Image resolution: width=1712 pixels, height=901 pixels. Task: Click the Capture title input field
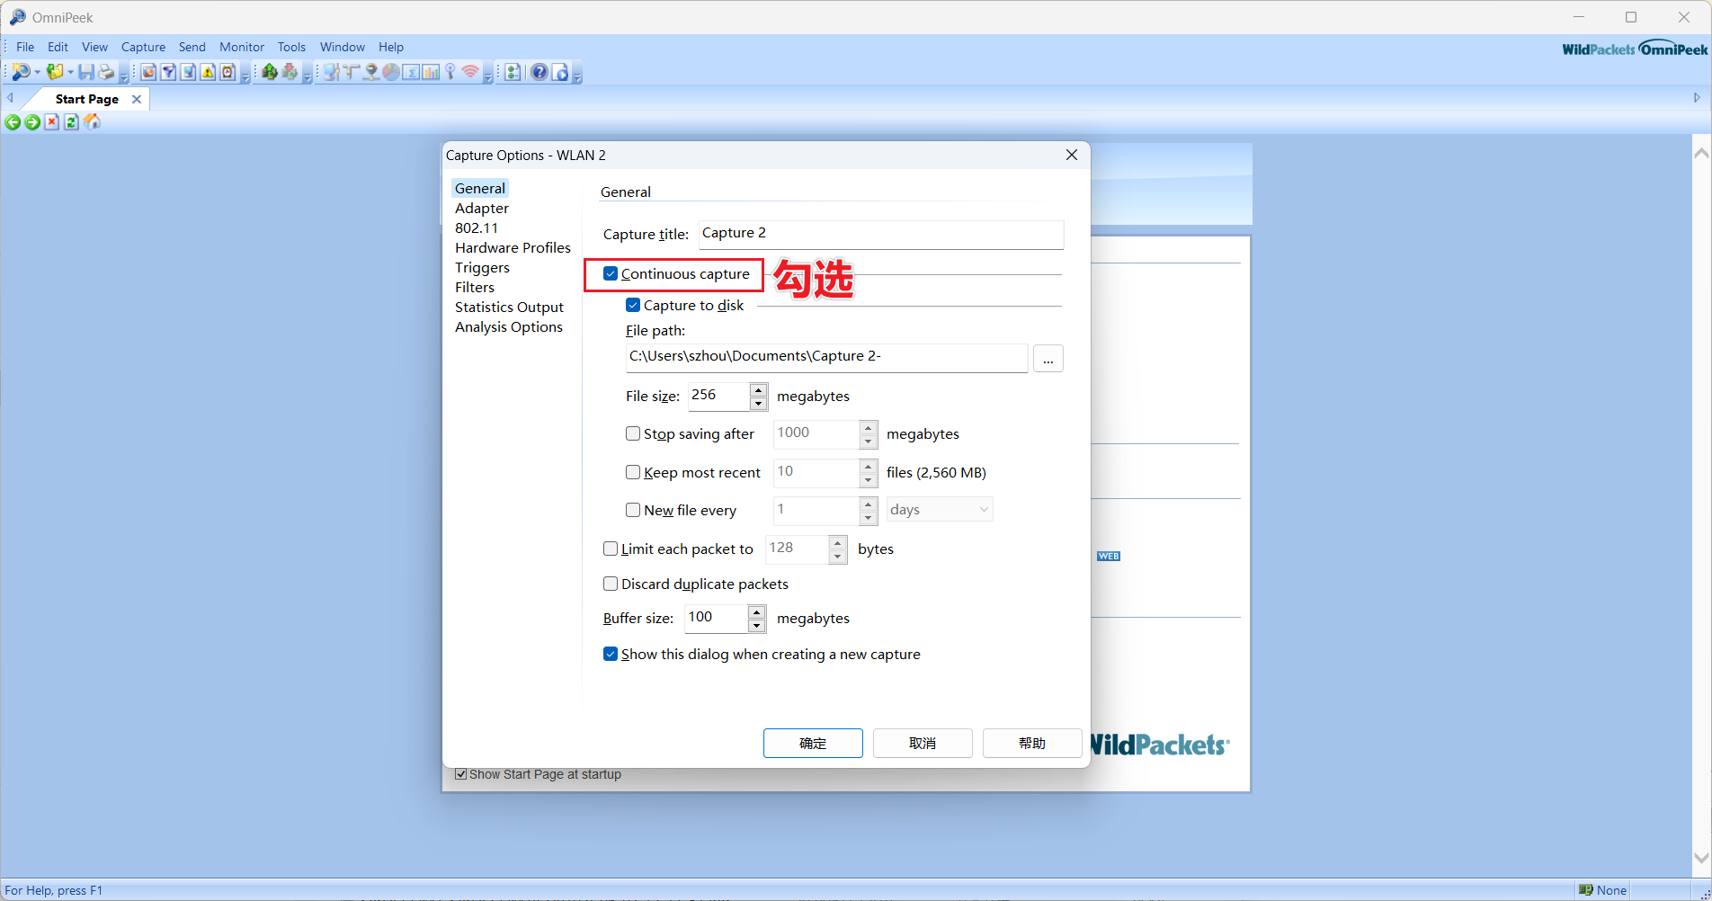coord(881,234)
